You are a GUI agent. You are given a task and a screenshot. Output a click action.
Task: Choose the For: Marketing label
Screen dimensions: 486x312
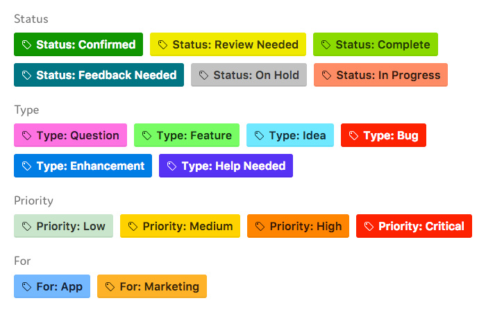click(152, 286)
